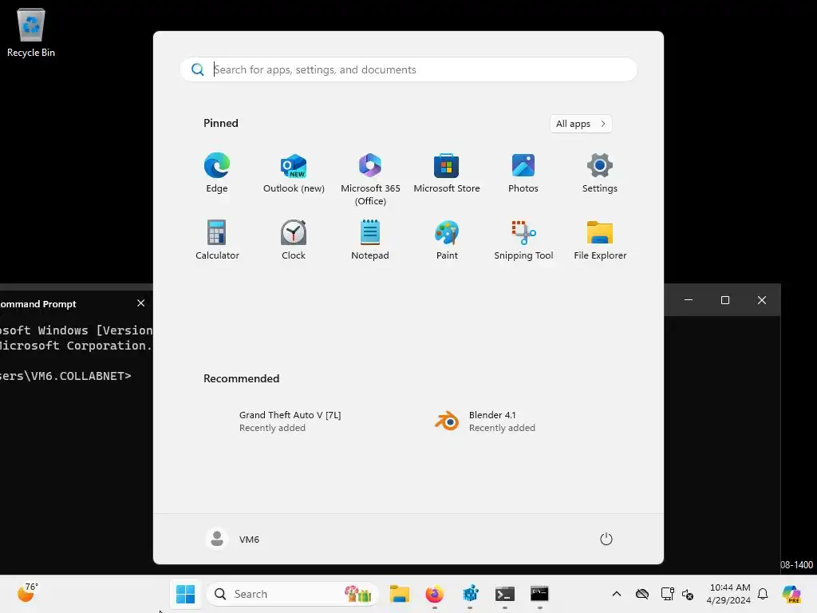Close the Command Prompt window
The image size is (817, 613).
[x=762, y=300]
